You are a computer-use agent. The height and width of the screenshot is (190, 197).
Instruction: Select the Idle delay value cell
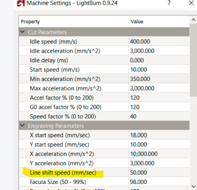click(x=159, y=60)
